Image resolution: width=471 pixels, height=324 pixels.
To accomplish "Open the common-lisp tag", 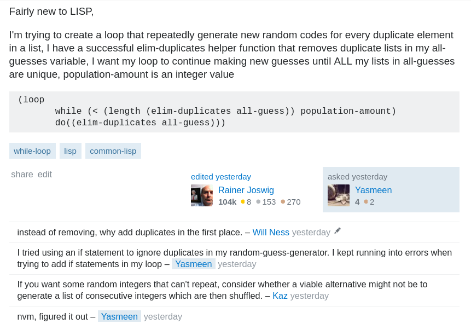I will pos(113,151).
